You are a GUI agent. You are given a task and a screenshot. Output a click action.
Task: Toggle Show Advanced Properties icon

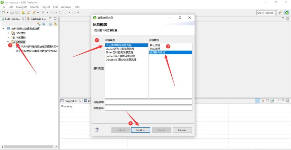coord(263,101)
